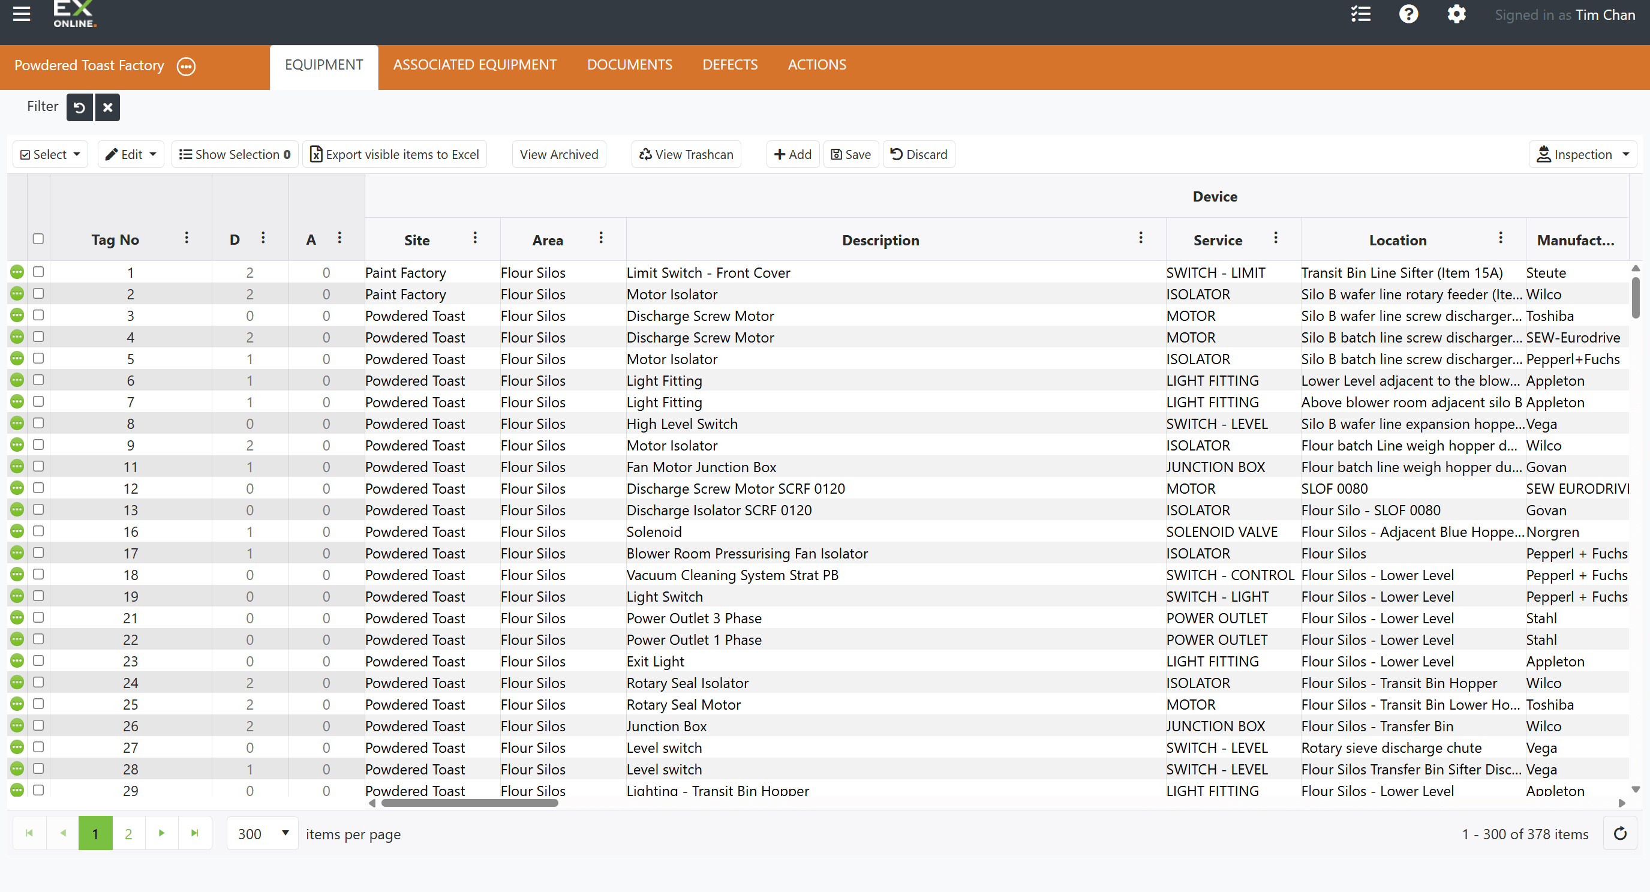Click the View Trashcan button
1650x892 pixels.
pos(686,154)
